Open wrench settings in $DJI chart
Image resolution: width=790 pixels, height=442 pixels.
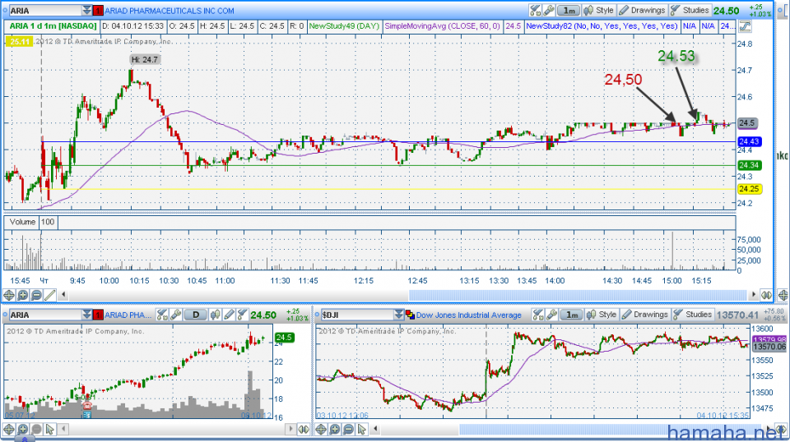coord(551,315)
